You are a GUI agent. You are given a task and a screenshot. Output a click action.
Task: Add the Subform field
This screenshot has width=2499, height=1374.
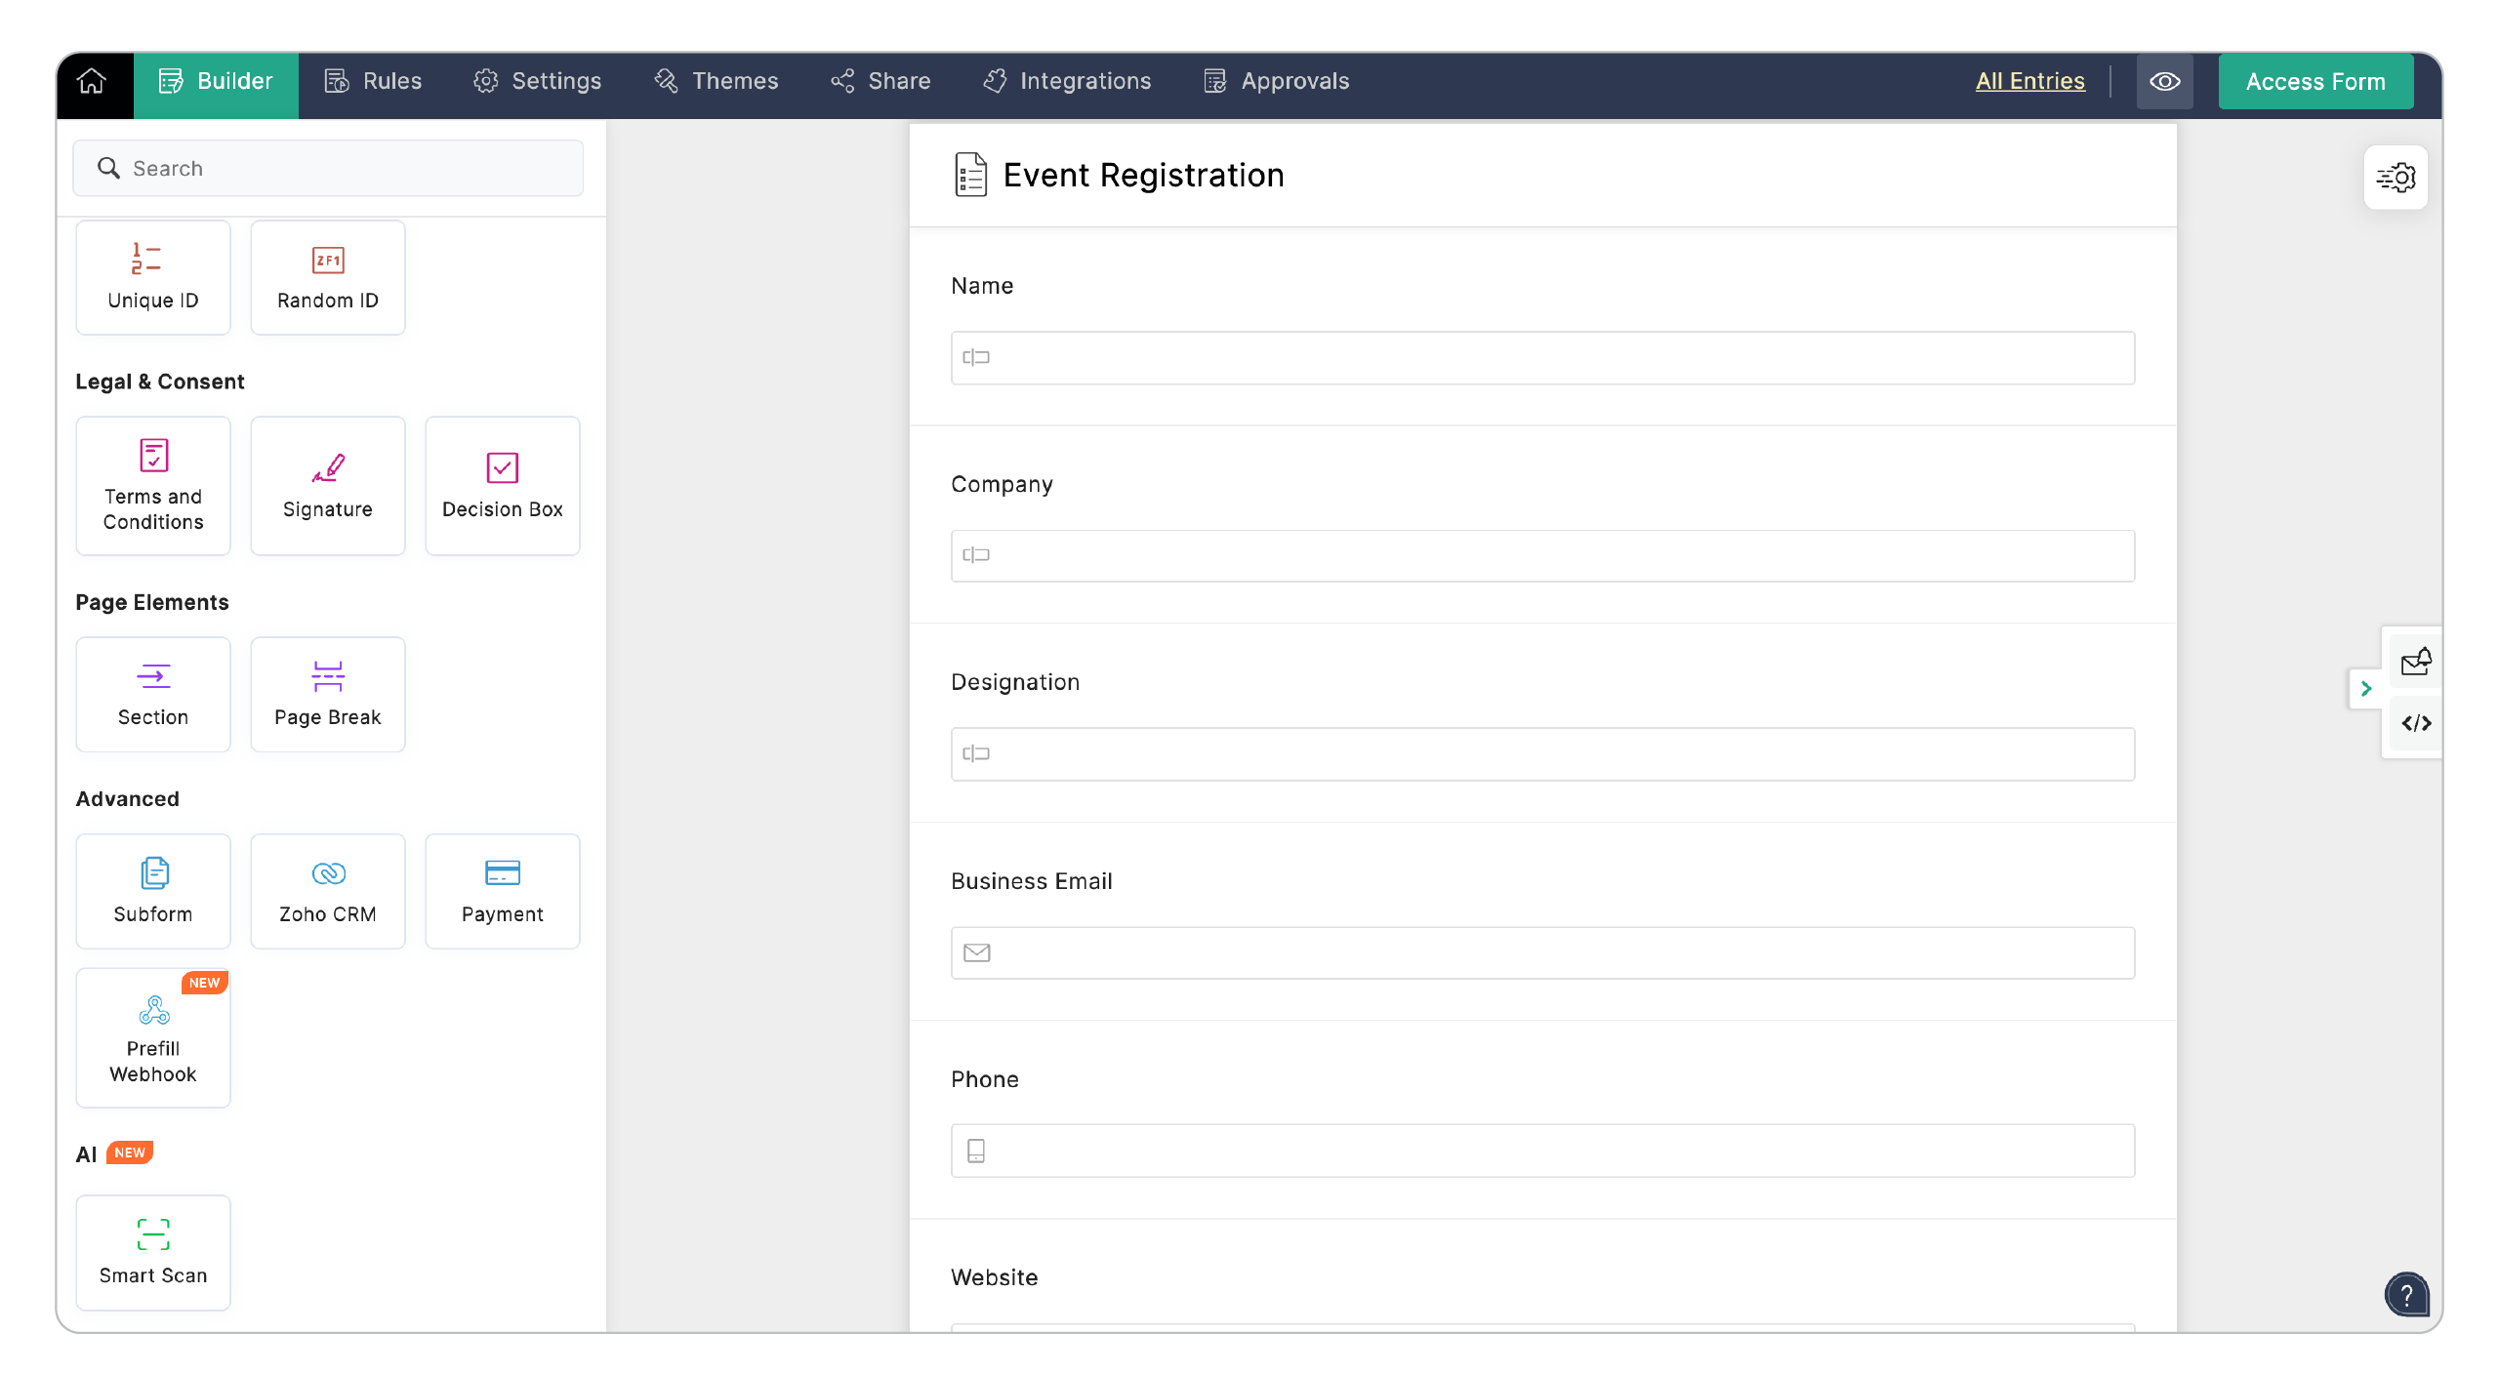pos(152,890)
